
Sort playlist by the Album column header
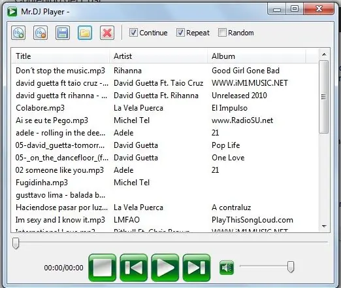tap(257, 56)
